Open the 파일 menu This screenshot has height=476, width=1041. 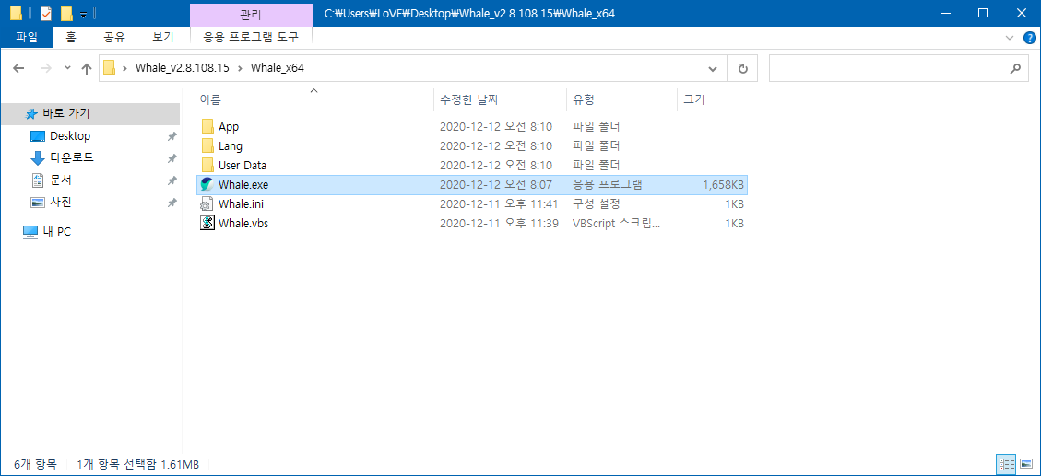pos(26,37)
